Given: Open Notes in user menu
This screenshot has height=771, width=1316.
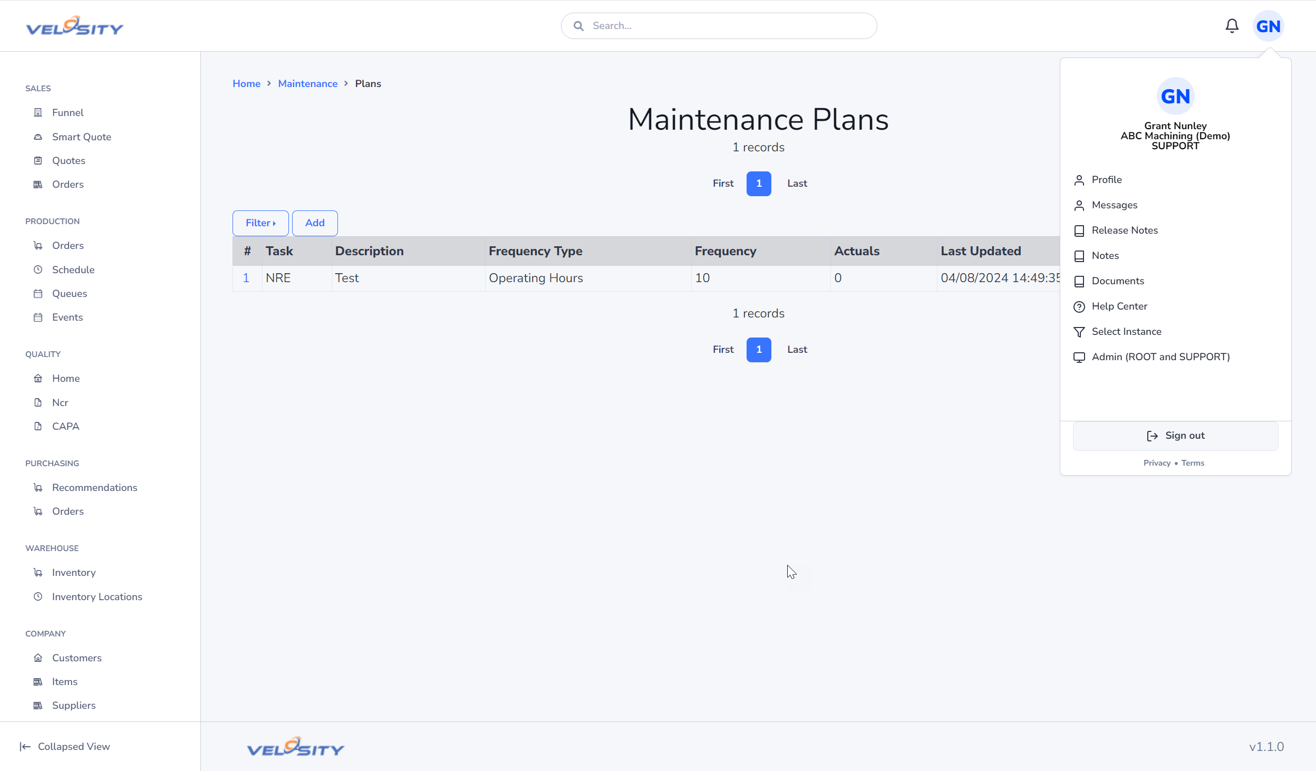Looking at the screenshot, I should (x=1105, y=255).
